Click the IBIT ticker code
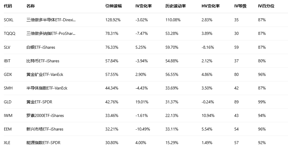This screenshot has width=288, height=150. point(7,61)
